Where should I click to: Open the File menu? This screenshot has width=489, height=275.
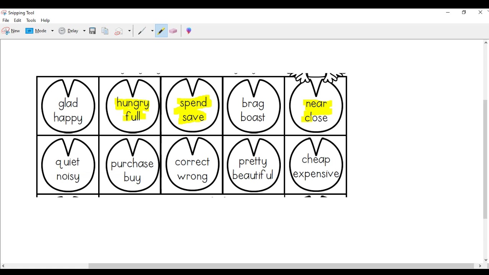6,20
